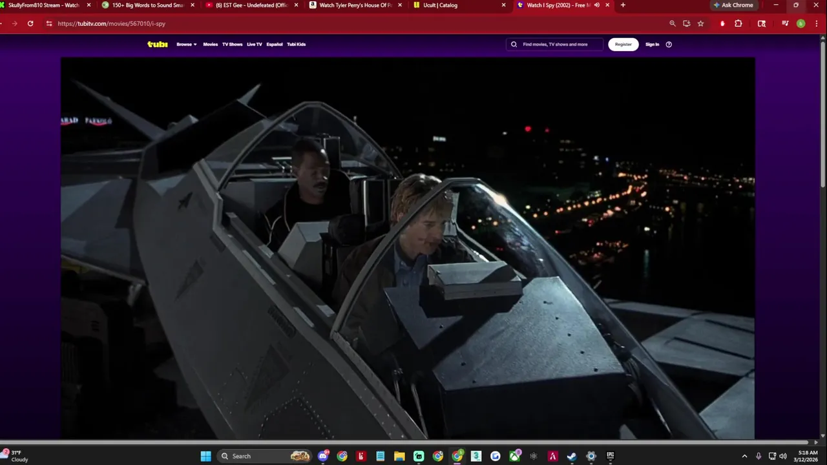This screenshot has height=465, width=827.
Task: Open the Extensions puzzle icon
Action: [738, 23]
